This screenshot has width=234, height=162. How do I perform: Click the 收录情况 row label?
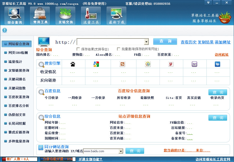coord(48,72)
